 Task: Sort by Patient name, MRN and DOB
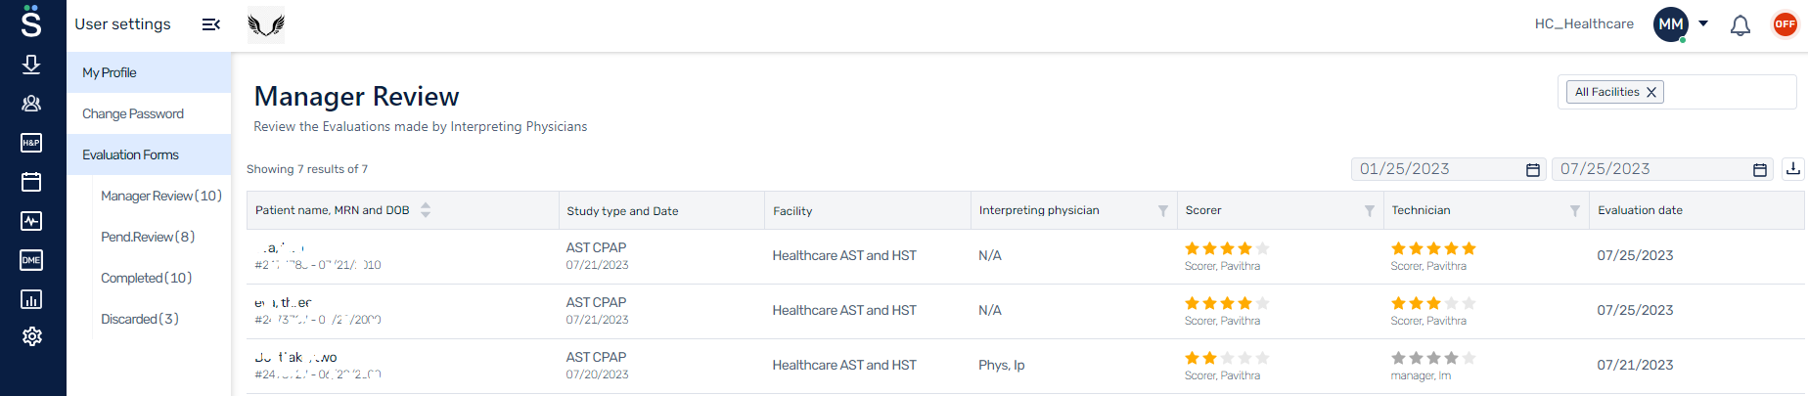pyautogui.click(x=426, y=210)
